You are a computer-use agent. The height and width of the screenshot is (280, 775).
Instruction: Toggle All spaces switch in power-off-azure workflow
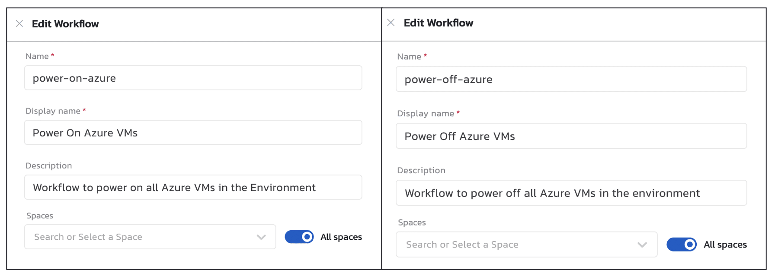[682, 245]
